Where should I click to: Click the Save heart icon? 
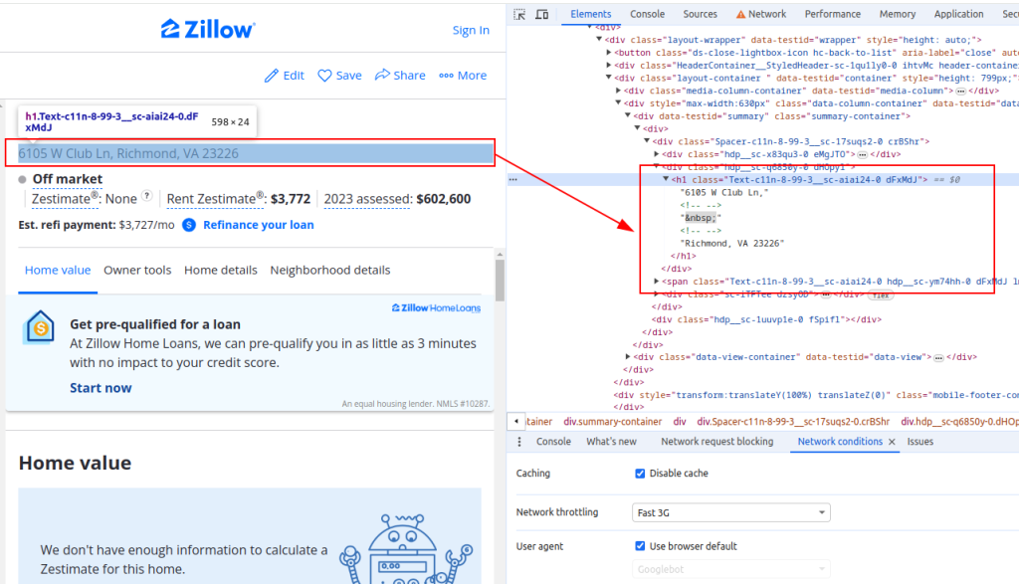[x=324, y=76]
